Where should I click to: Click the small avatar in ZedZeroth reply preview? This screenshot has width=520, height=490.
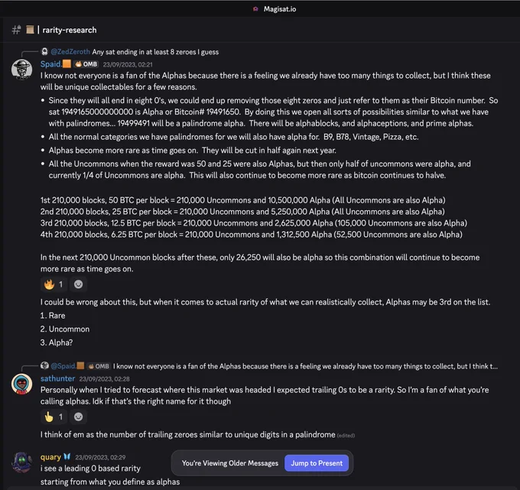click(x=44, y=51)
